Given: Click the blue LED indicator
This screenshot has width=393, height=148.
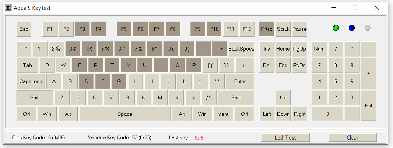Looking at the screenshot, I should coord(352,28).
